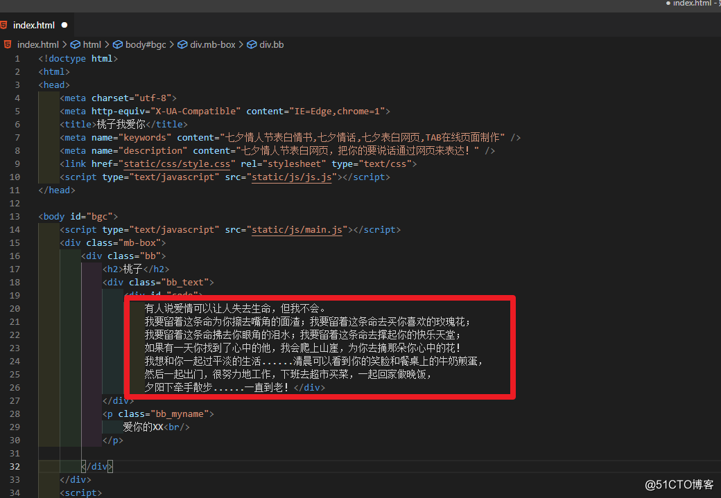The height and width of the screenshot is (498, 721).
Task: Follow the static/css/style.css link
Action: click(177, 164)
